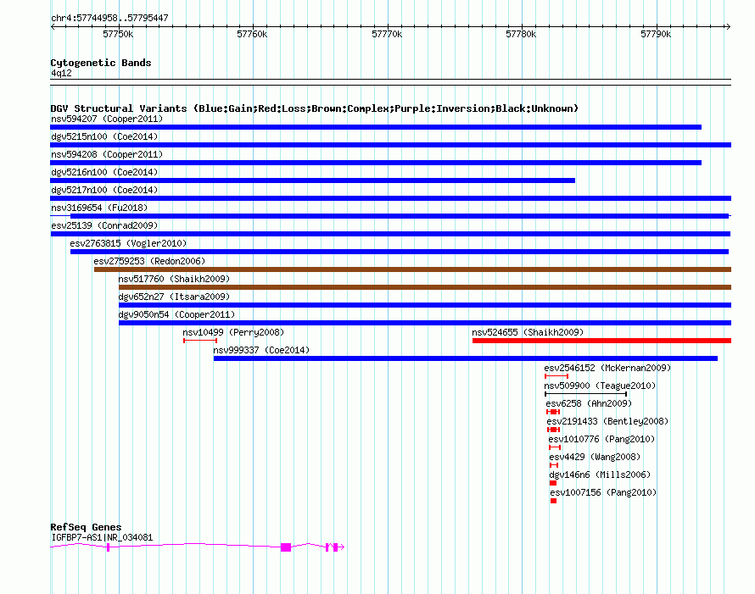
Task: Select the Cytogenetic Bands track heading
Action: 101,63
